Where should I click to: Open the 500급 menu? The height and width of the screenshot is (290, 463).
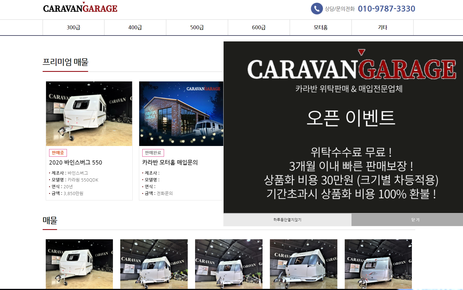pyautogui.click(x=197, y=27)
